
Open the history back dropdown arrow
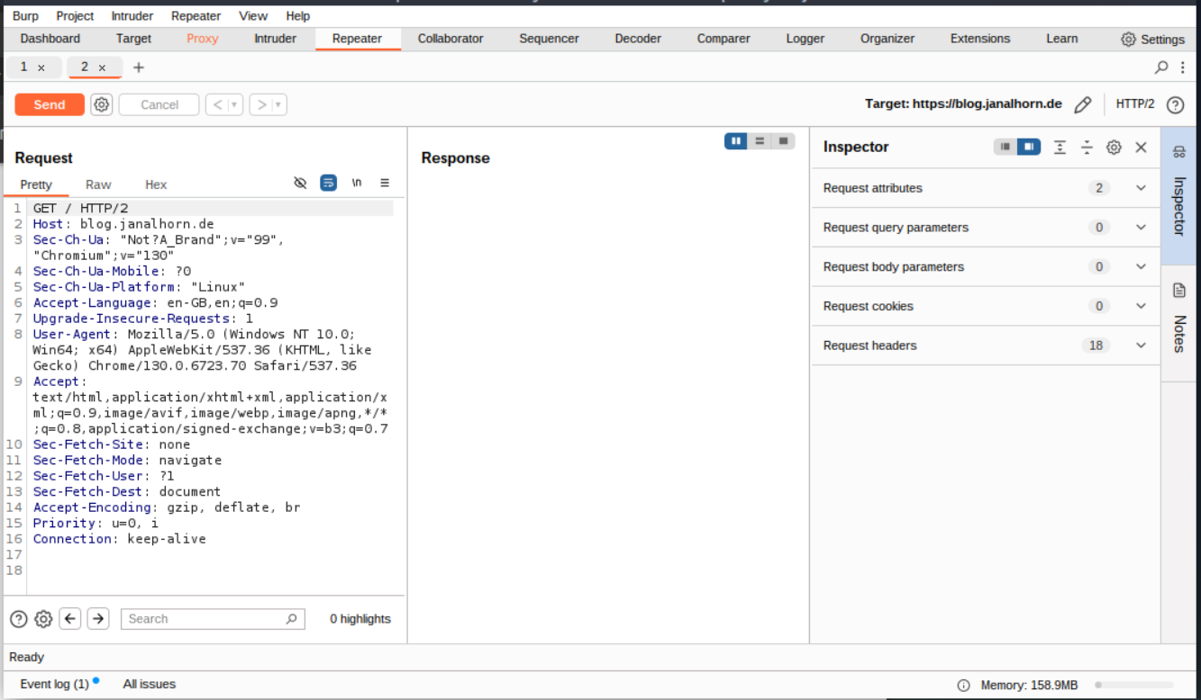tap(235, 105)
